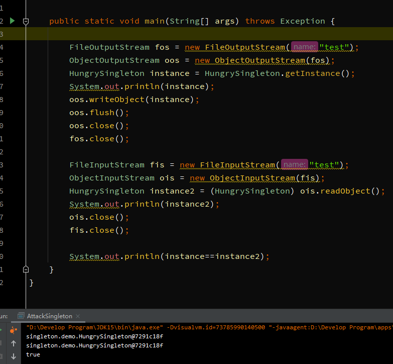The image size is (393, 364).
Task: Click 'true' output in console
Action: click(33, 354)
